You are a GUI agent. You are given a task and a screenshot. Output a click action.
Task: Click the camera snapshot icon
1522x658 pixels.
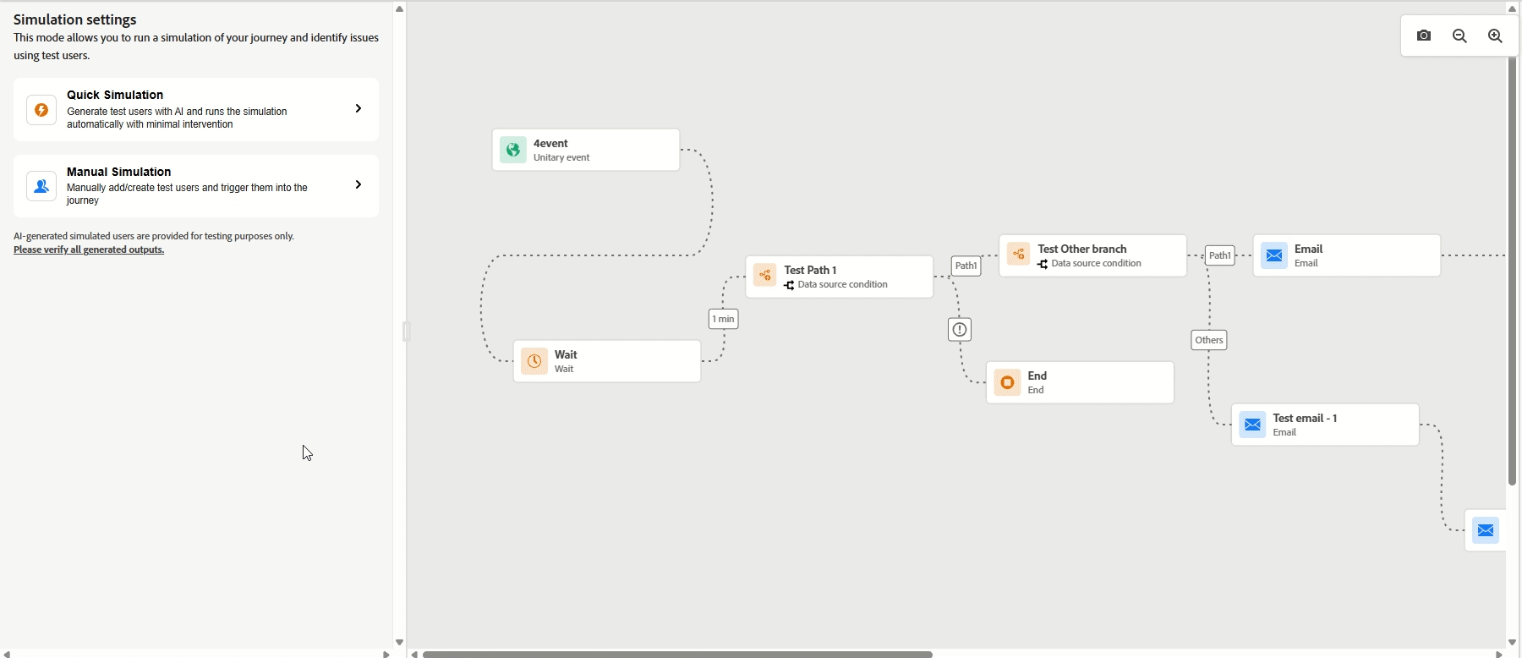(1424, 36)
